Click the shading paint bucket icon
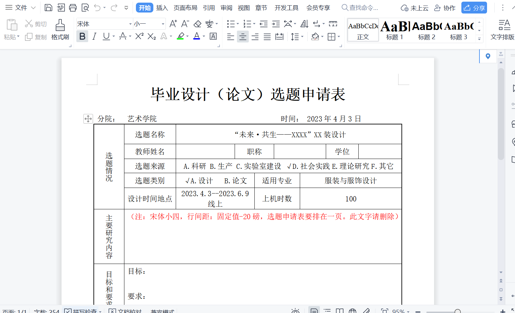 315,37
